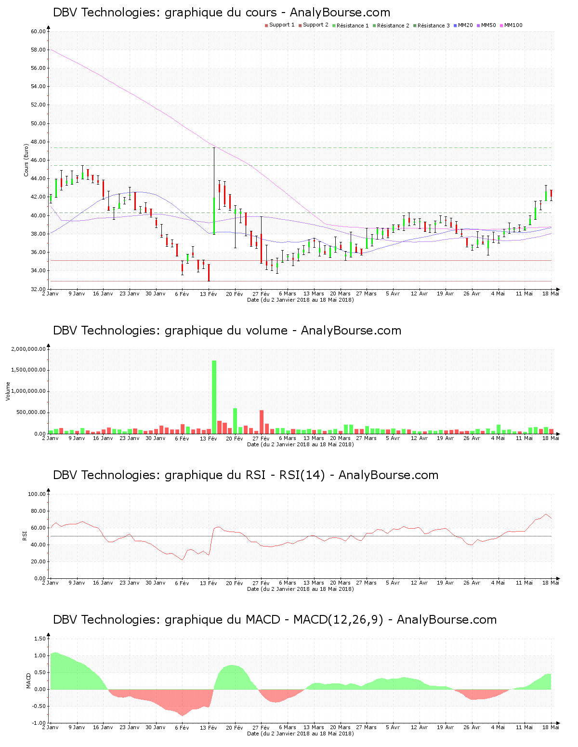This screenshot has height=747, width=578.
Task: Click the green dashed resistance line near 47
Action: click(301, 147)
